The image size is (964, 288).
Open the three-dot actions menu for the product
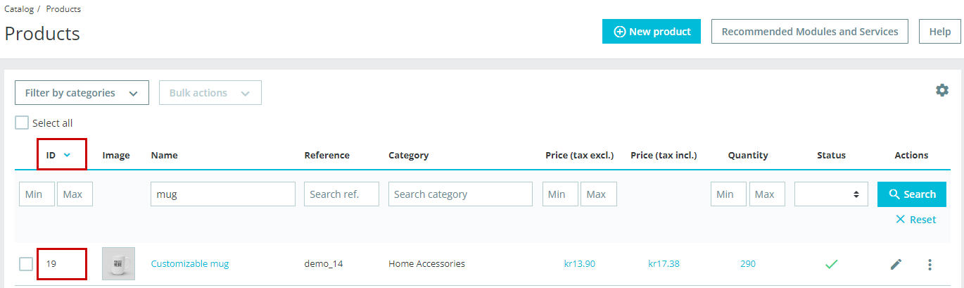930,264
